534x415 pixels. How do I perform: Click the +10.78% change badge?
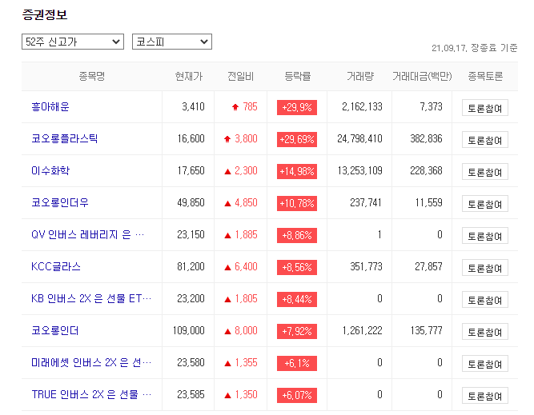pos(297,203)
